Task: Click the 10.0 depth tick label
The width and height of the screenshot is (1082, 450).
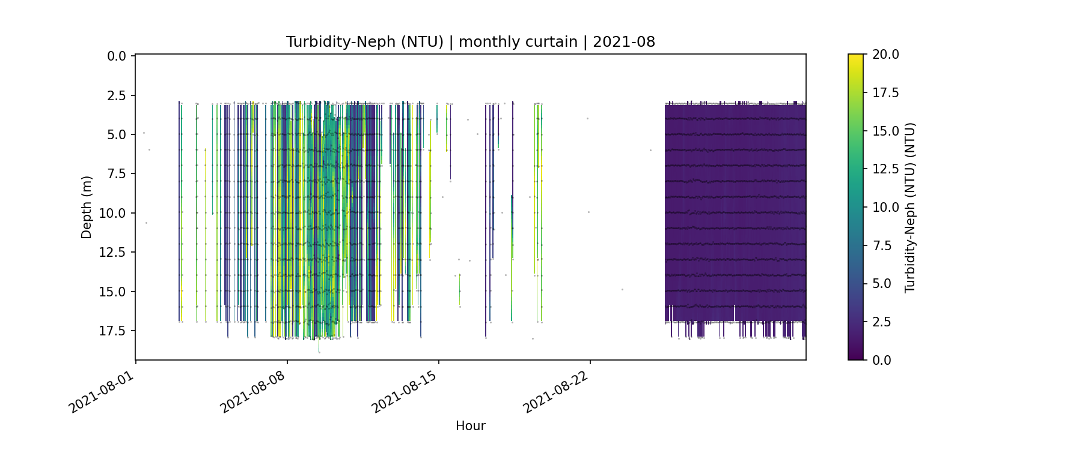Action: (113, 213)
